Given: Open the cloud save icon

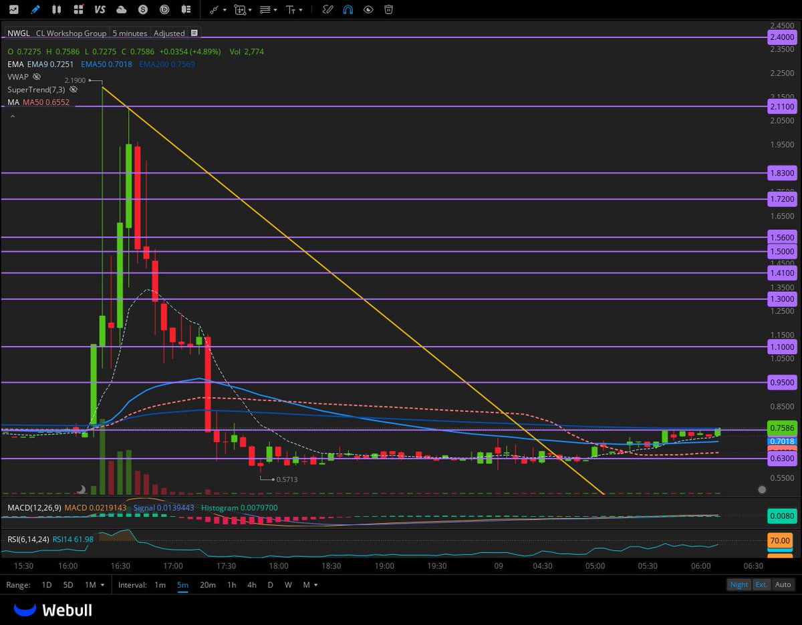Looking at the screenshot, I should click(x=122, y=9).
